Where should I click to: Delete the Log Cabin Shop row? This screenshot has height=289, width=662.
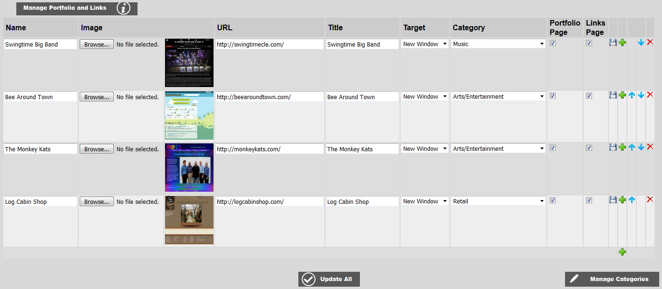(x=650, y=199)
